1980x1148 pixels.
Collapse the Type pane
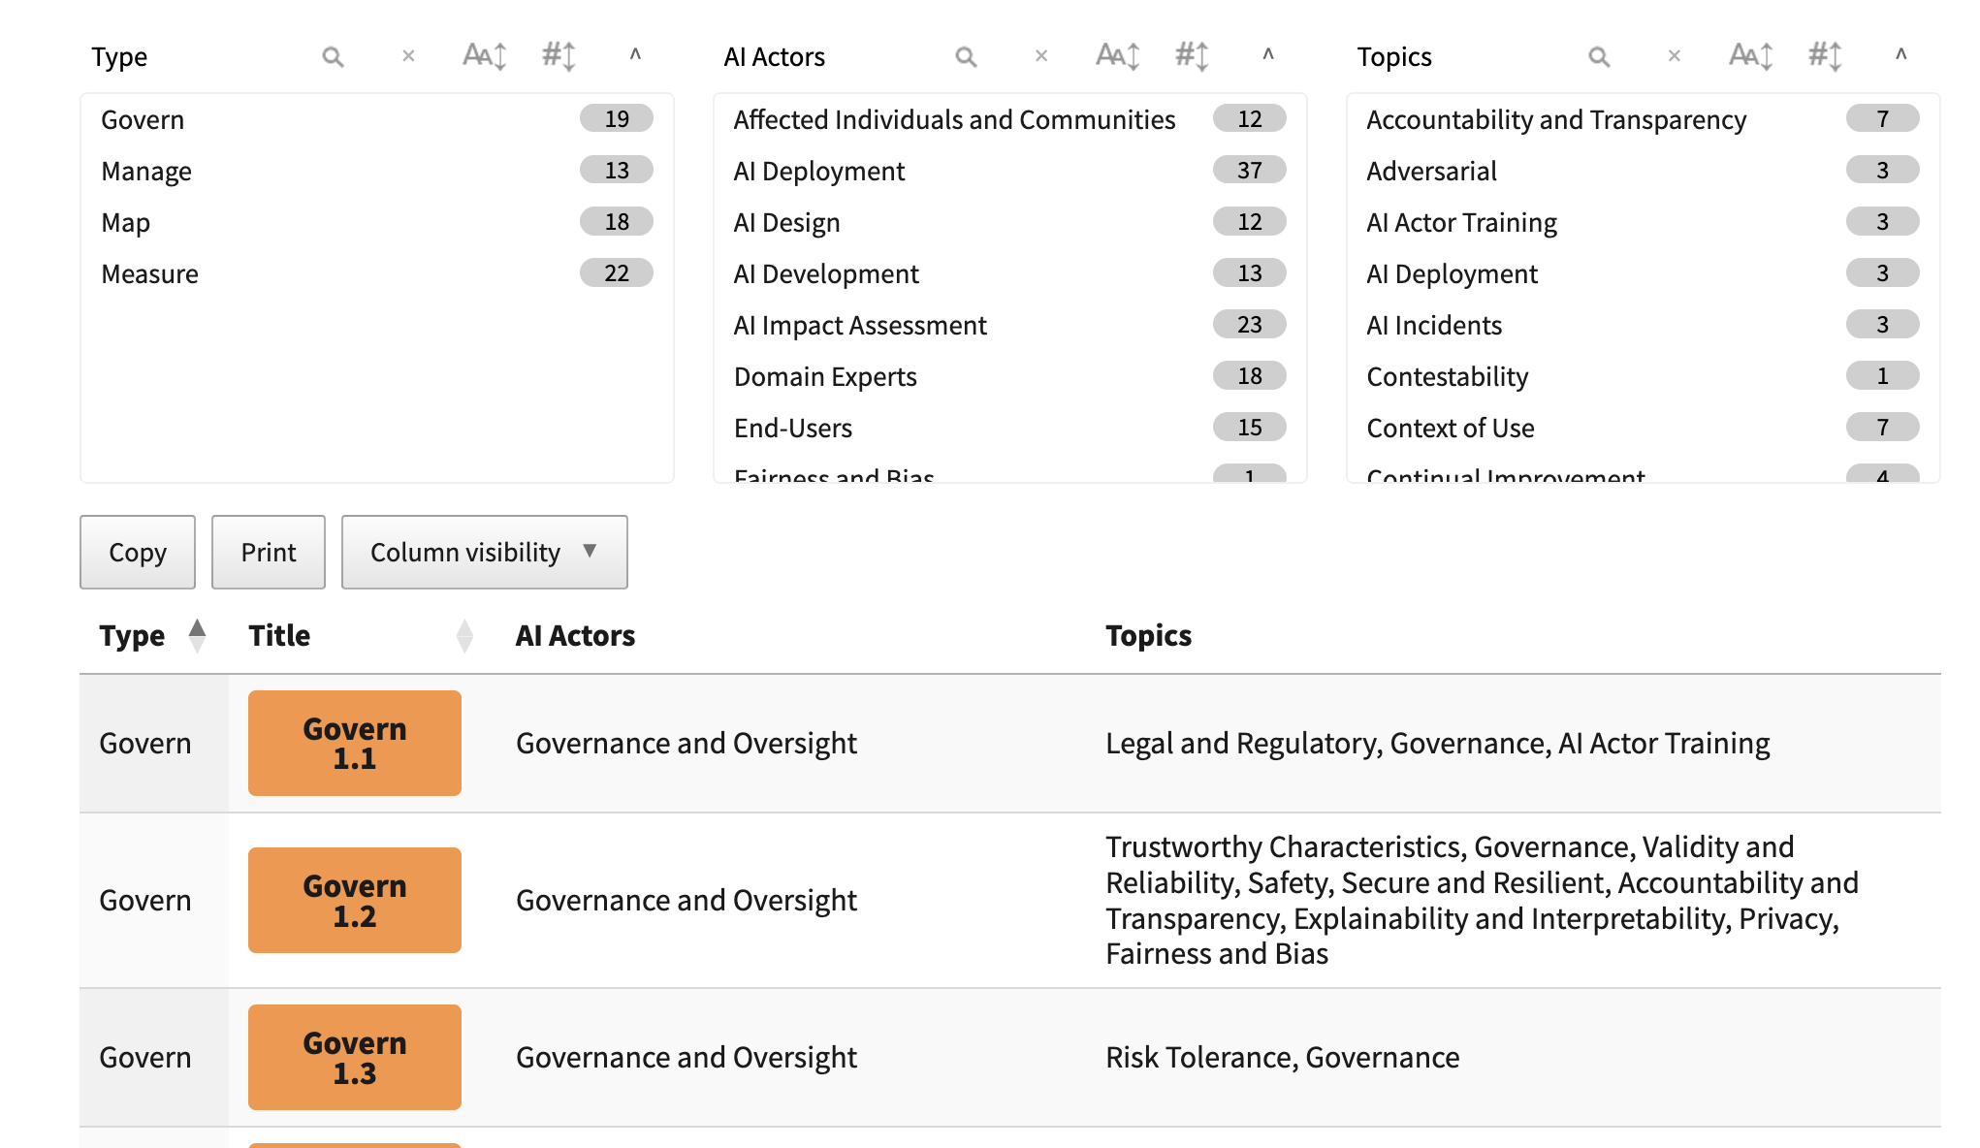coord(635,54)
